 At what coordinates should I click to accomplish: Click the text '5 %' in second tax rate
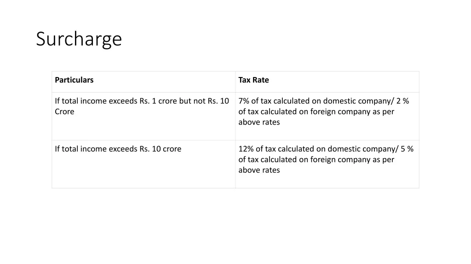coord(407,149)
